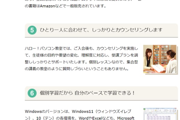Click line 'の講義の教室のように質問しづらいということもありません。'
This screenshot has height=120, width=180.
[77, 69]
